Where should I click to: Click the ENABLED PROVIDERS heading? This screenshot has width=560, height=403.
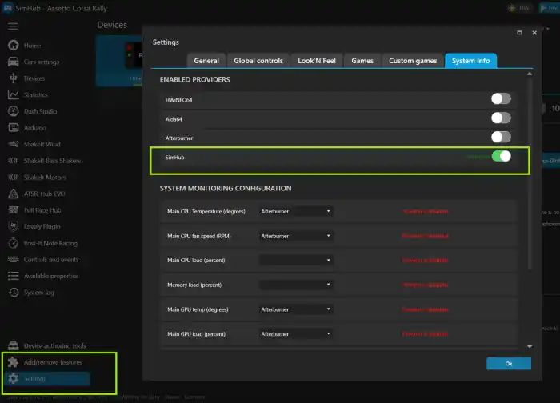point(194,80)
